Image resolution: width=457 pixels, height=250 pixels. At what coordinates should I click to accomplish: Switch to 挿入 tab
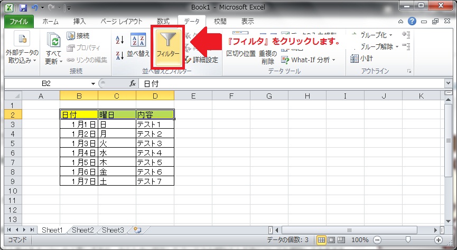click(x=79, y=22)
